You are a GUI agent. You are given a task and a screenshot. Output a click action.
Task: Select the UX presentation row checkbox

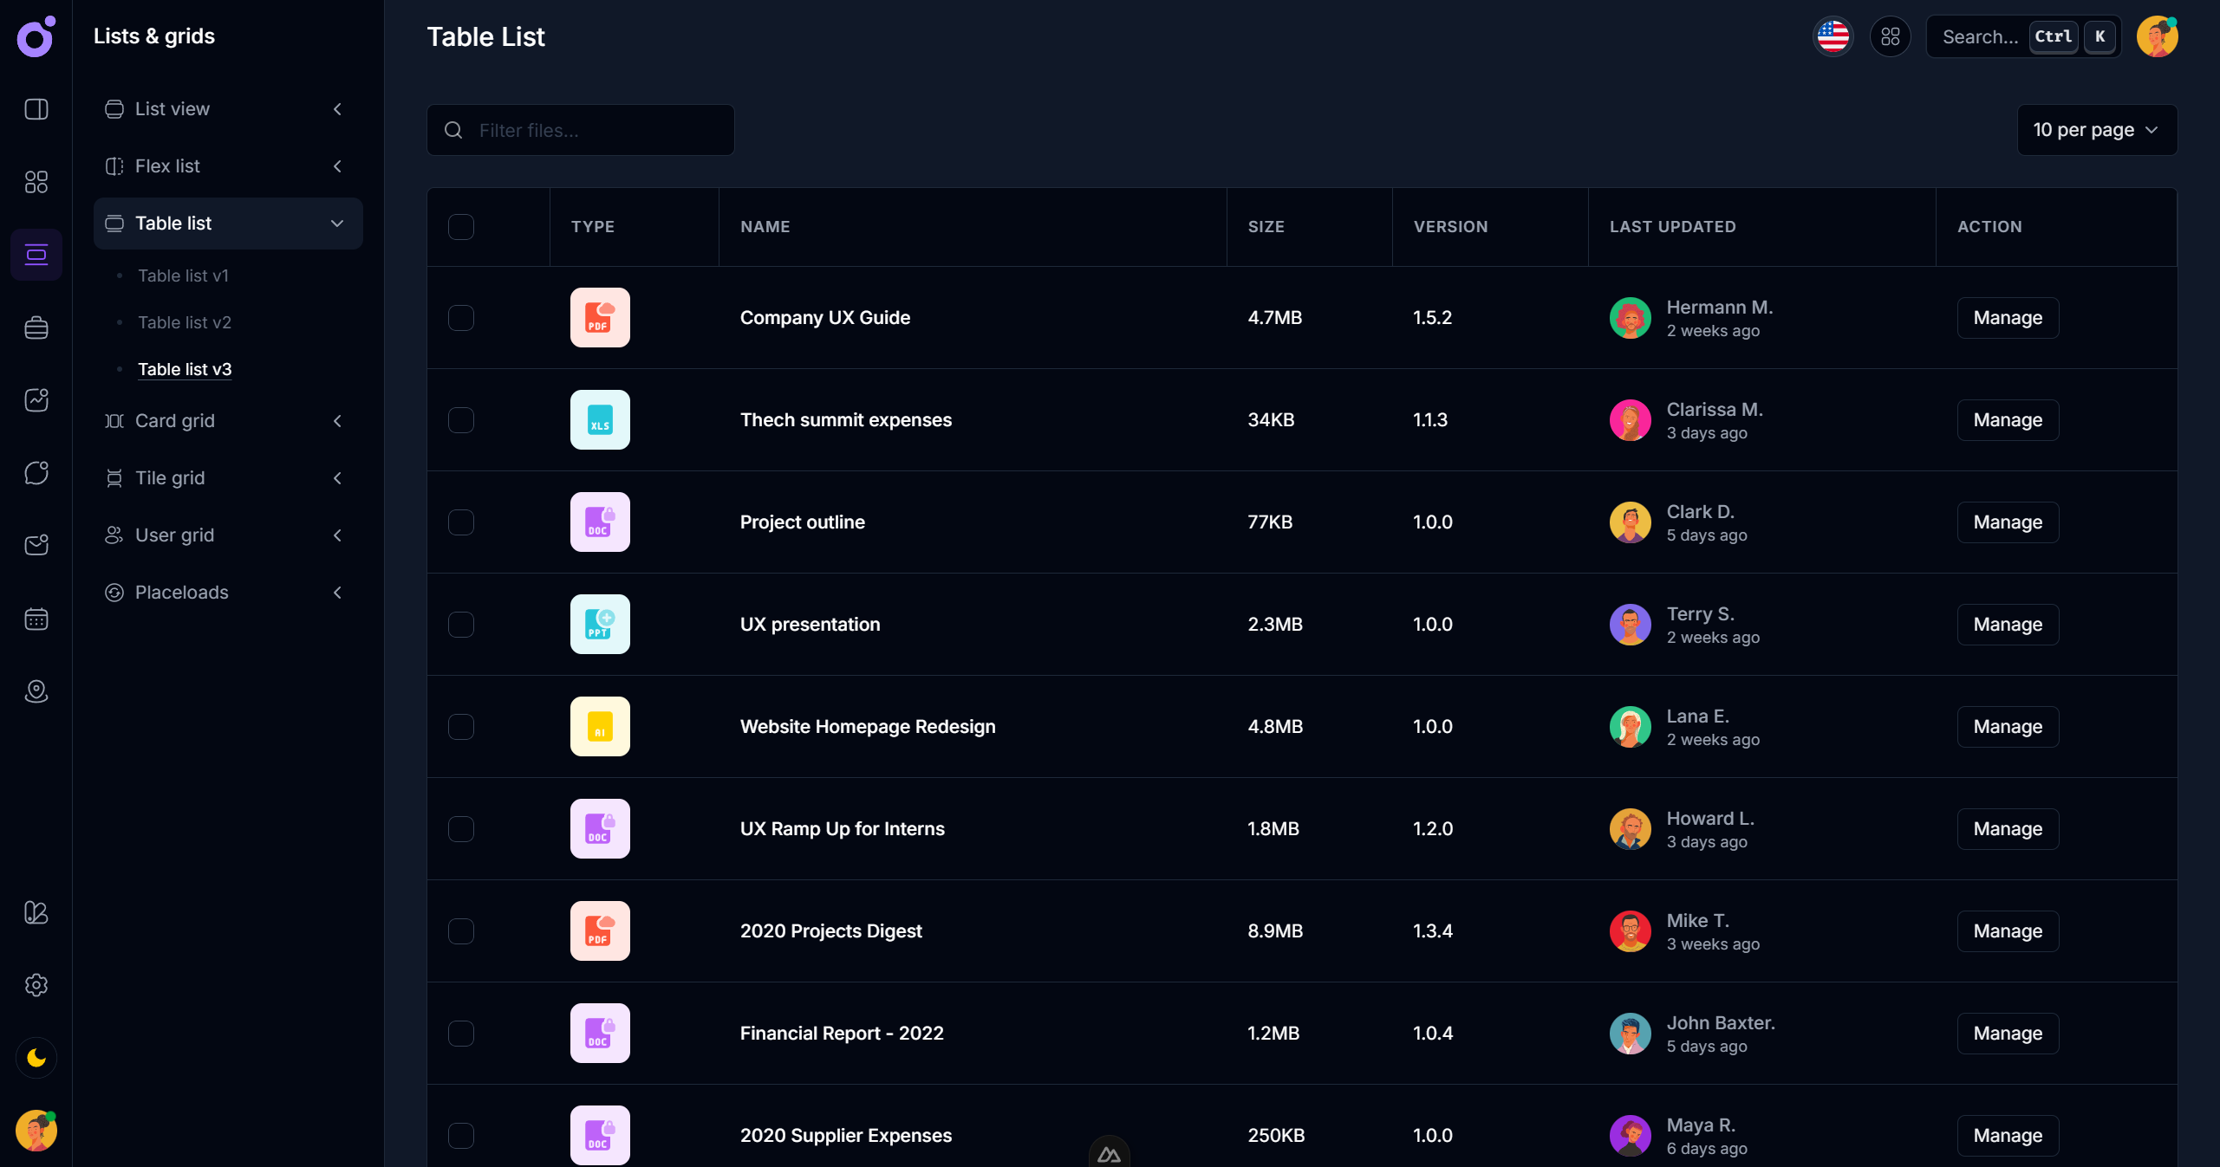pos(460,625)
